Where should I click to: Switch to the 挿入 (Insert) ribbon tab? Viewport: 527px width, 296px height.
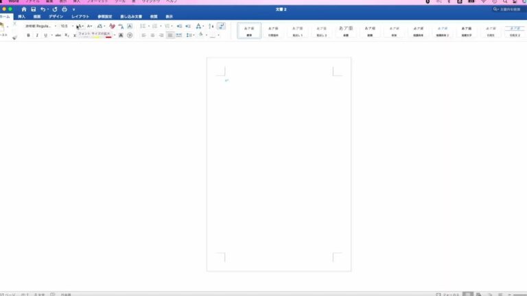[21, 16]
